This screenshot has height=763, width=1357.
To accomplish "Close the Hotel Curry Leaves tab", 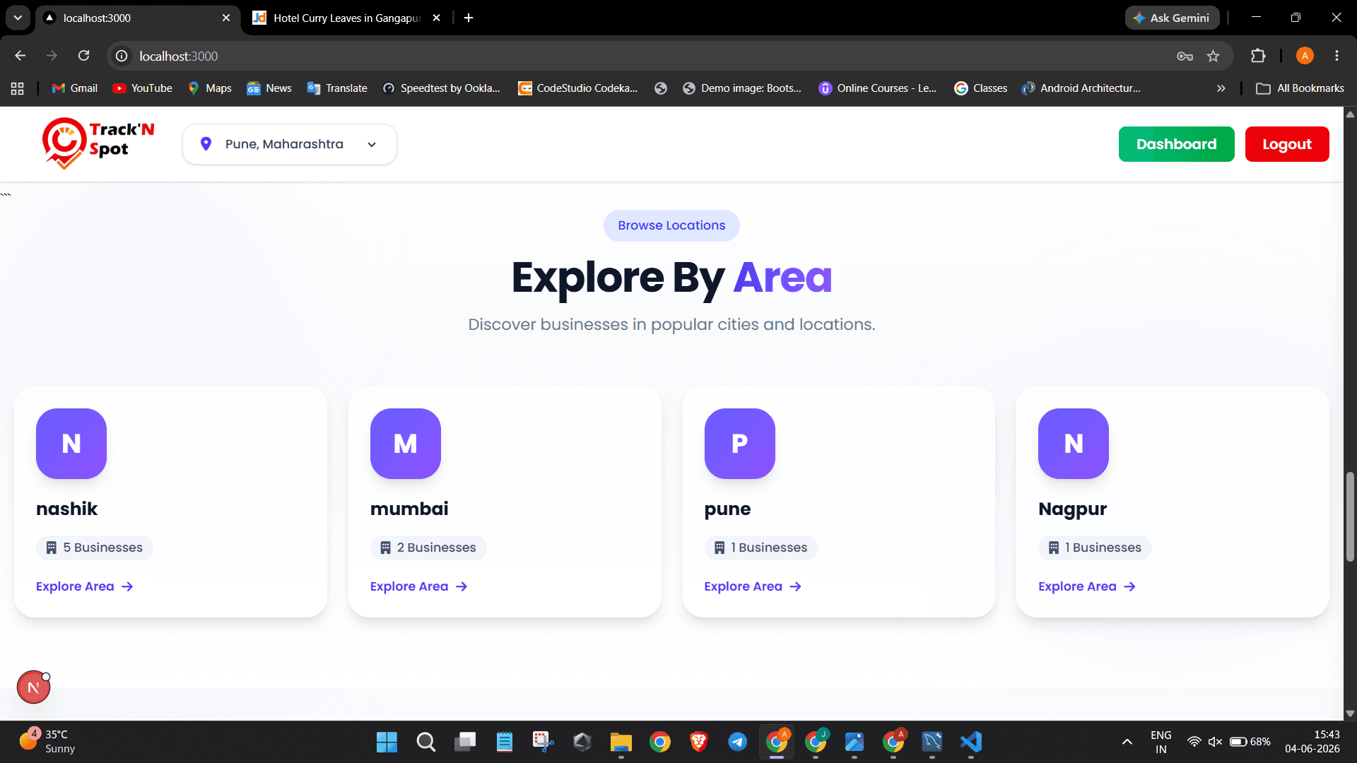I will 437,18.
